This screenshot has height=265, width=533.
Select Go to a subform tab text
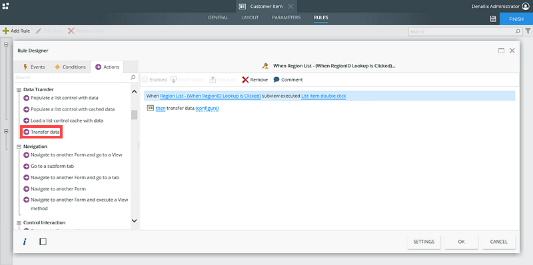[53, 166]
